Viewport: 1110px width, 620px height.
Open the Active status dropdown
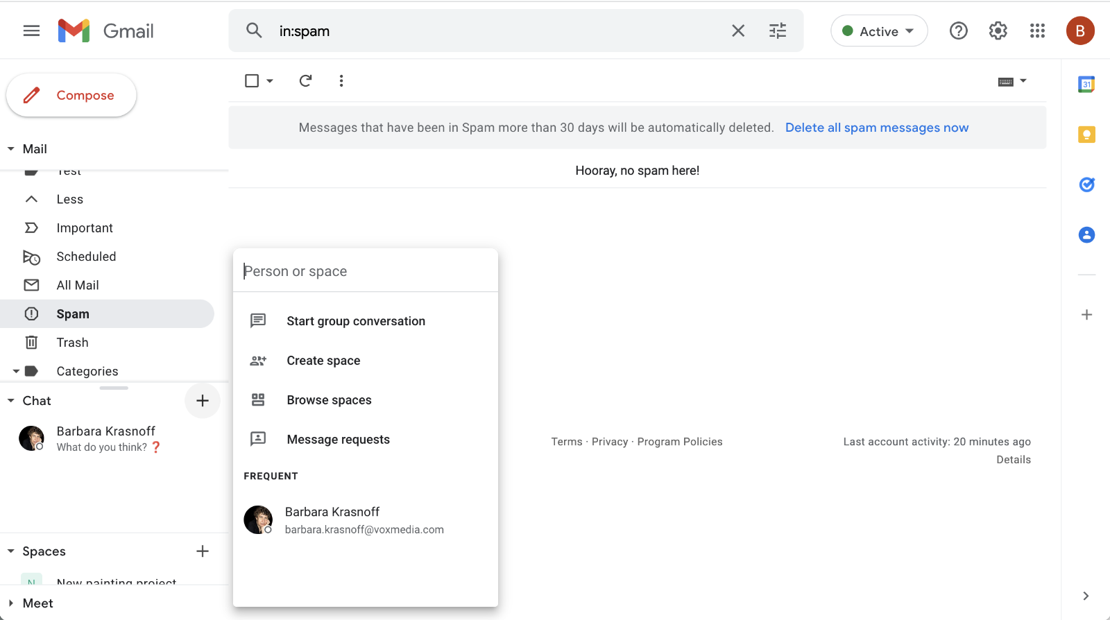click(879, 31)
